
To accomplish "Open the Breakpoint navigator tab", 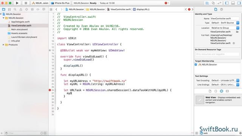I will tap(38, 9).
